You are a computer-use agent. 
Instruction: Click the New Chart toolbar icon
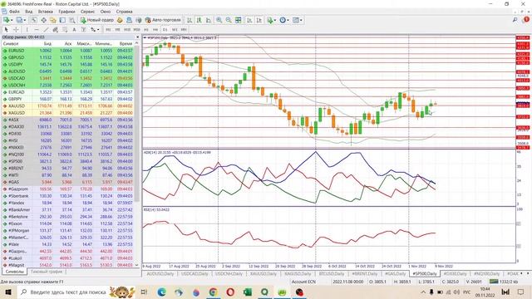[6, 20]
